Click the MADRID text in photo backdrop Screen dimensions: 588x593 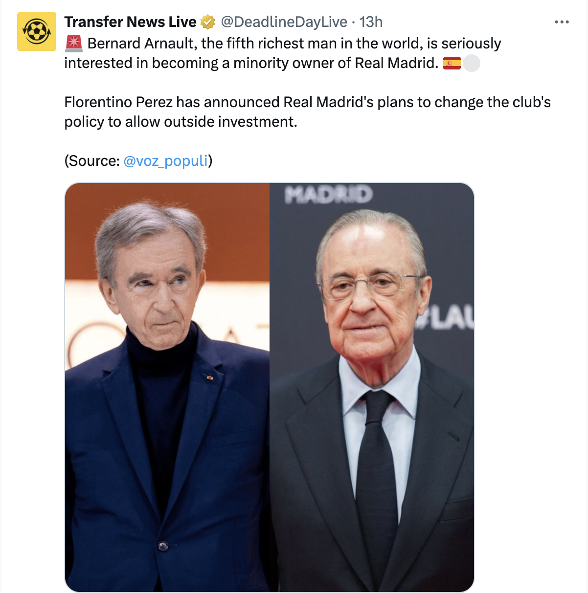pyautogui.click(x=329, y=194)
